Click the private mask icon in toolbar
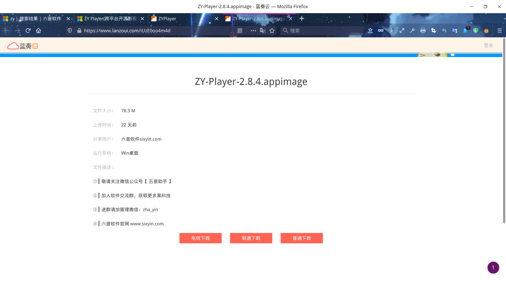Screen dimensions: 506x284 coord(381,31)
